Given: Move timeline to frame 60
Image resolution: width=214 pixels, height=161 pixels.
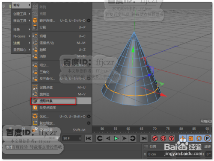Looking at the screenshot, I should pos(128,129).
